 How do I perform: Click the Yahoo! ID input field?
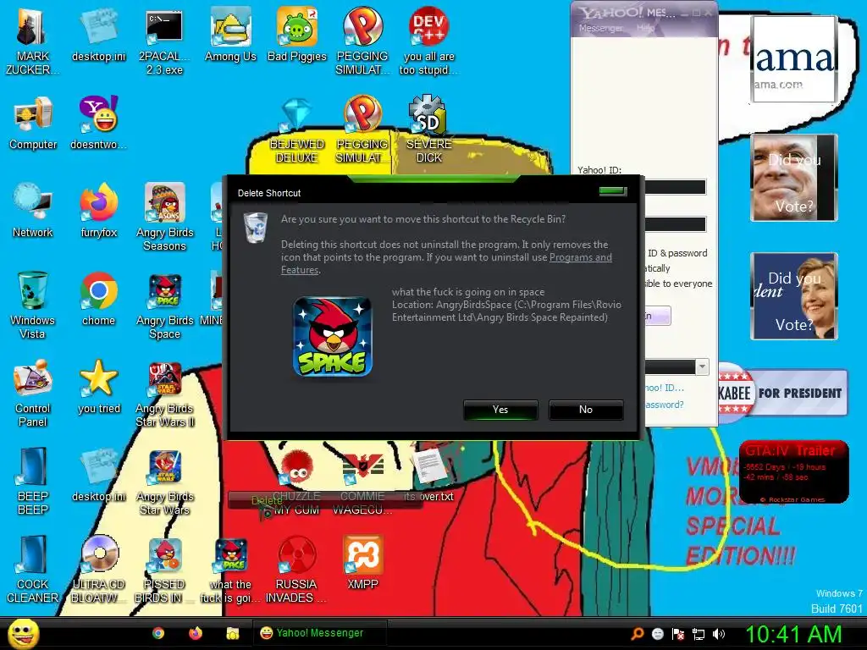click(x=675, y=187)
